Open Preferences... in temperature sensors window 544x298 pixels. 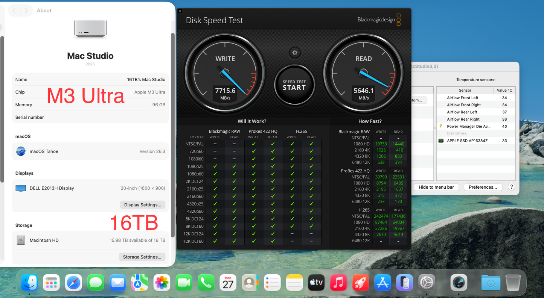click(x=483, y=187)
